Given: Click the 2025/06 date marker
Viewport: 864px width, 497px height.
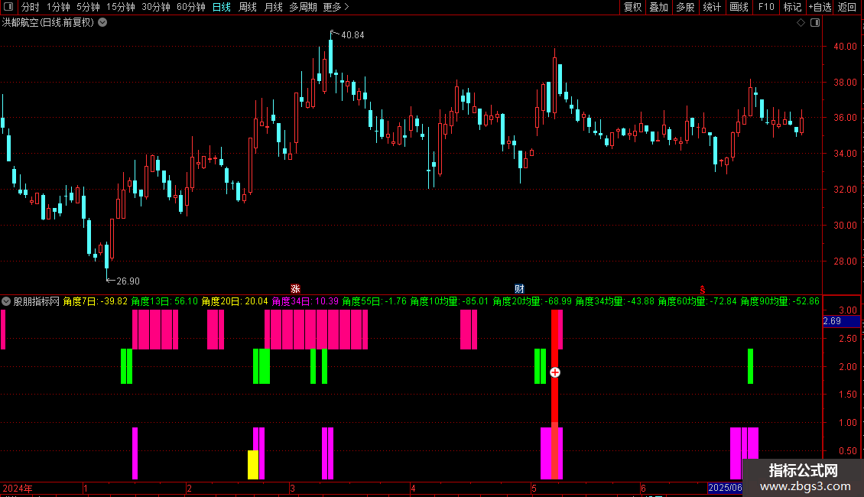Looking at the screenshot, I should tap(725, 488).
